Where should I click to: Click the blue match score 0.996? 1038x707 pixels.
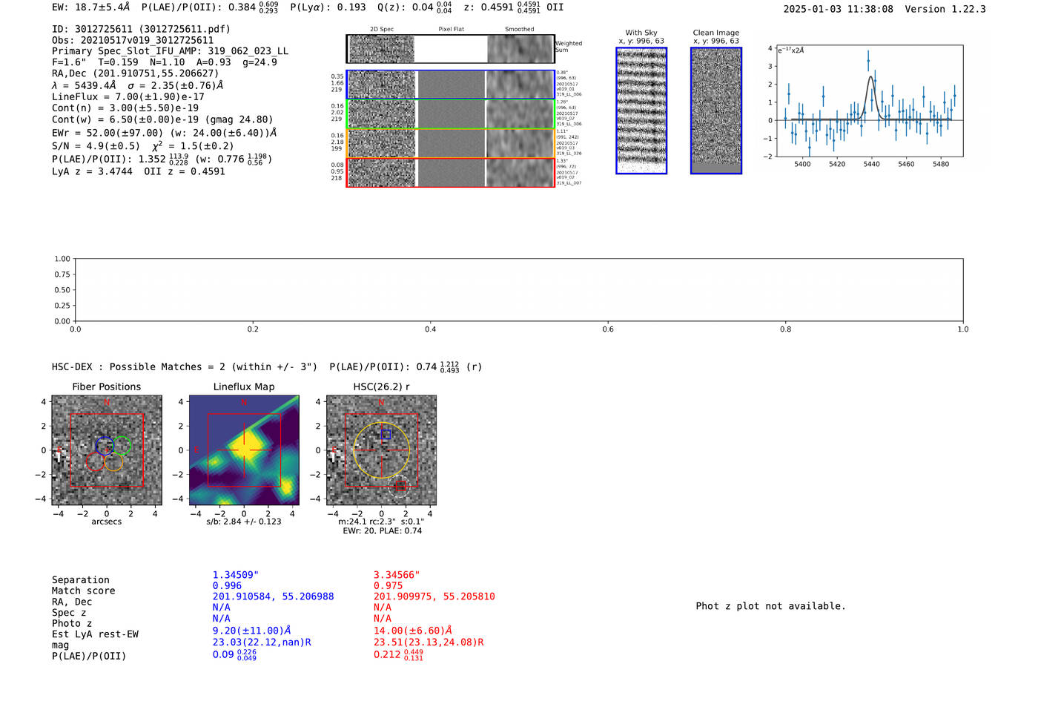[228, 586]
